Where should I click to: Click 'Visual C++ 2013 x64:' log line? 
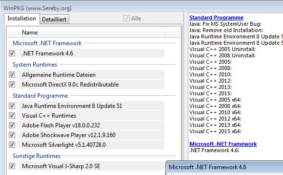[x=215, y=125]
